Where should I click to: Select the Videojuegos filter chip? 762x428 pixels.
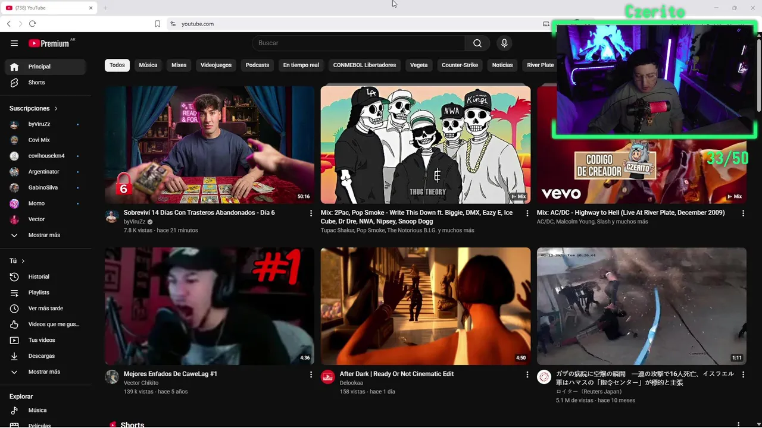pyautogui.click(x=216, y=65)
